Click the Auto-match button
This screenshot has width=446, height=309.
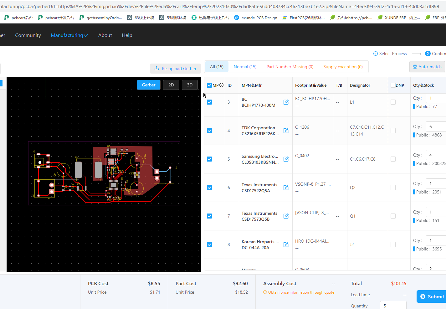pyautogui.click(x=427, y=67)
